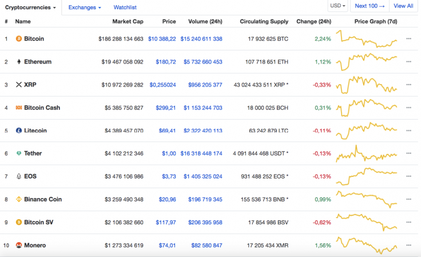Open the ellipsis menu for Litecoin

coord(408,131)
